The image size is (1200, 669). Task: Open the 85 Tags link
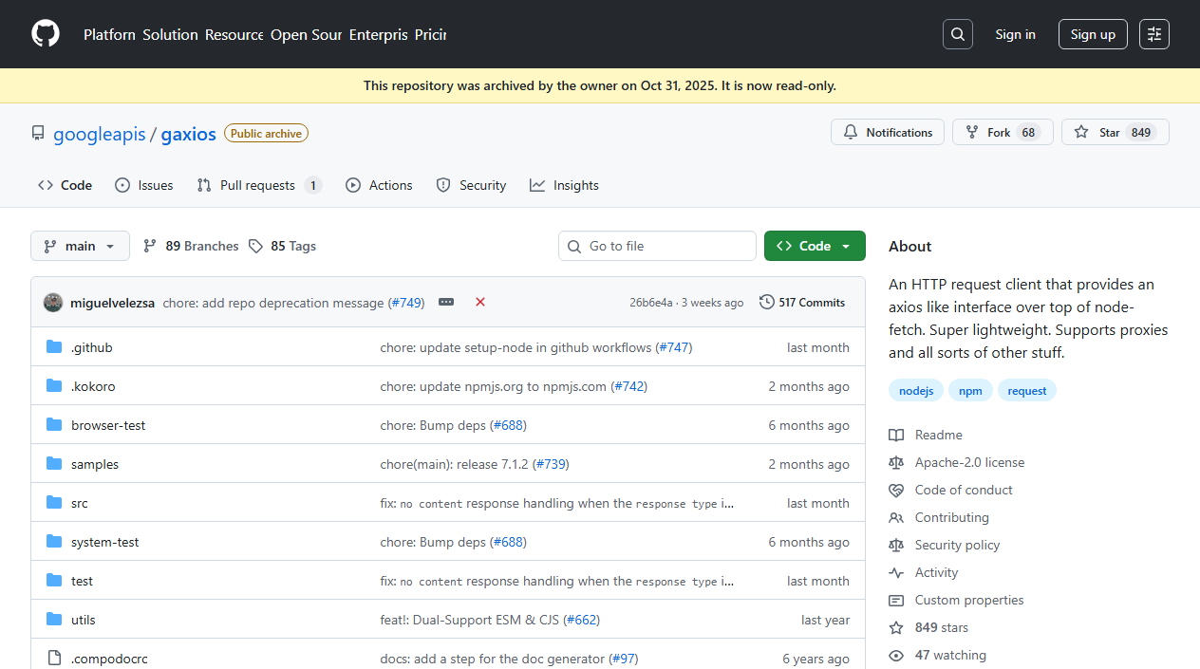coord(282,246)
